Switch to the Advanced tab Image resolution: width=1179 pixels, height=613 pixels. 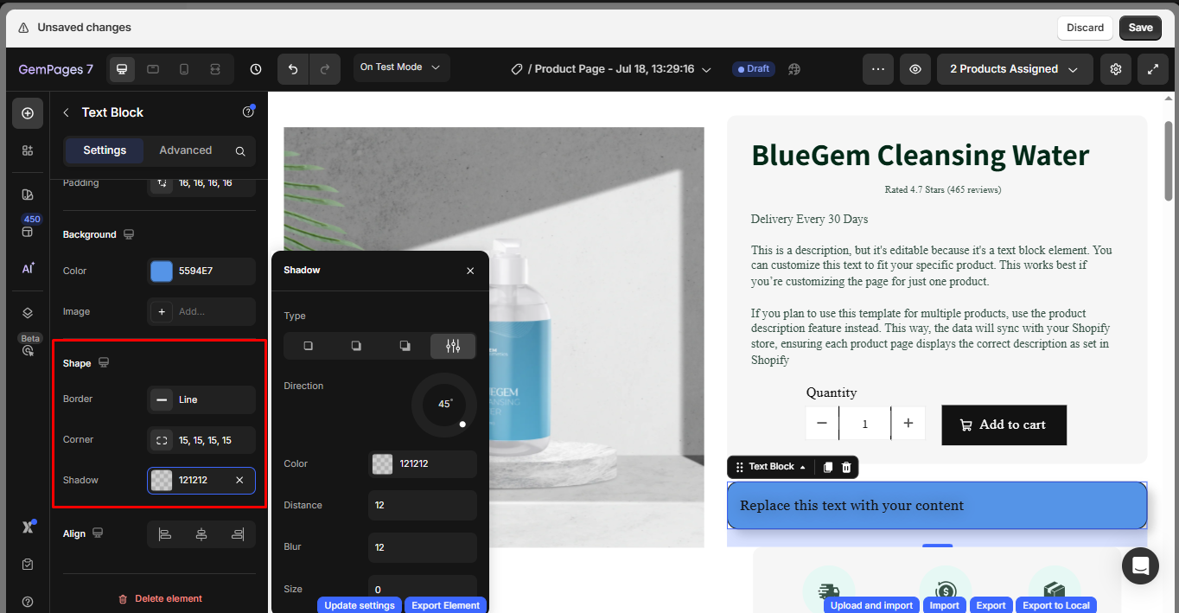point(185,150)
